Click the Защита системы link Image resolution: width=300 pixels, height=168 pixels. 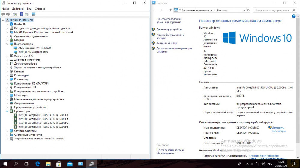coord(166,43)
